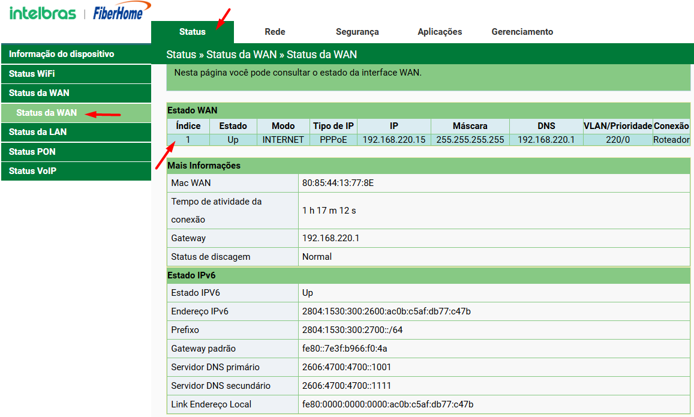
Task: Select Mac WAN value 80:85:44:13:77:8E
Action: [338, 183]
